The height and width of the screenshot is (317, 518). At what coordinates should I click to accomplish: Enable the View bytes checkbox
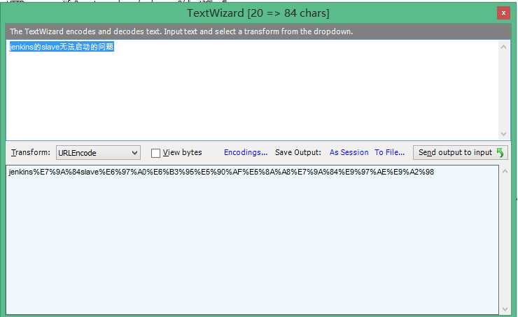(x=155, y=153)
